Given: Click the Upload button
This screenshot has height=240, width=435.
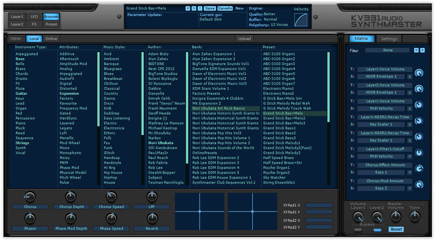Looking at the screenshot, I should click(x=245, y=39).
